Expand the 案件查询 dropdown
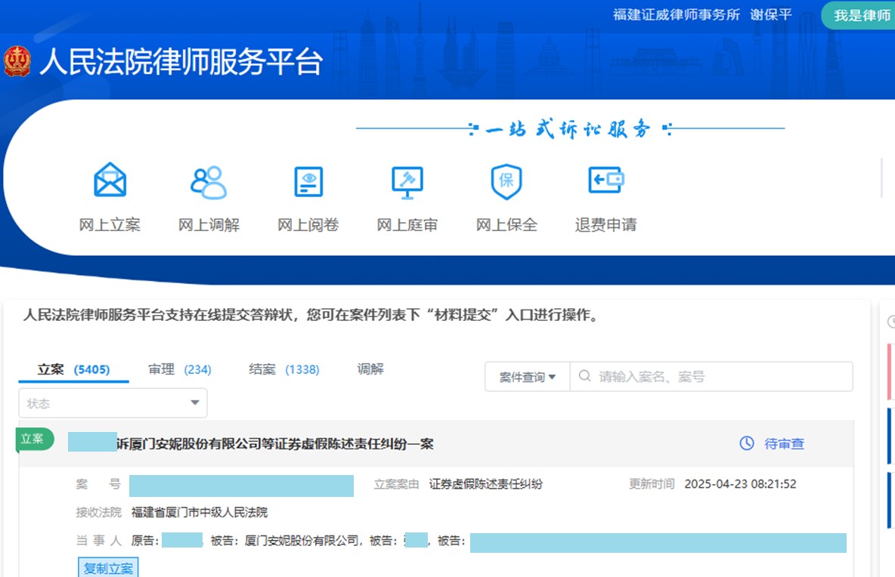Image resolution: width=895 pixels, height=577 pixels. click(x=528, y=377)
